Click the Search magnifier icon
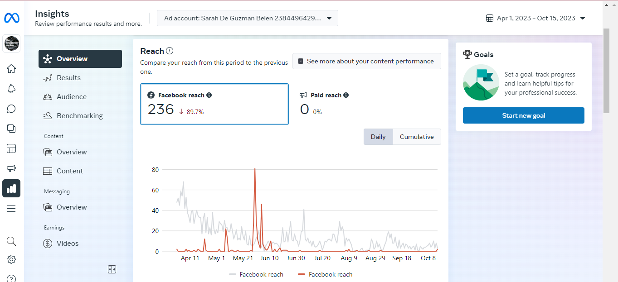618x282 pixels. [x=11, y=241]
